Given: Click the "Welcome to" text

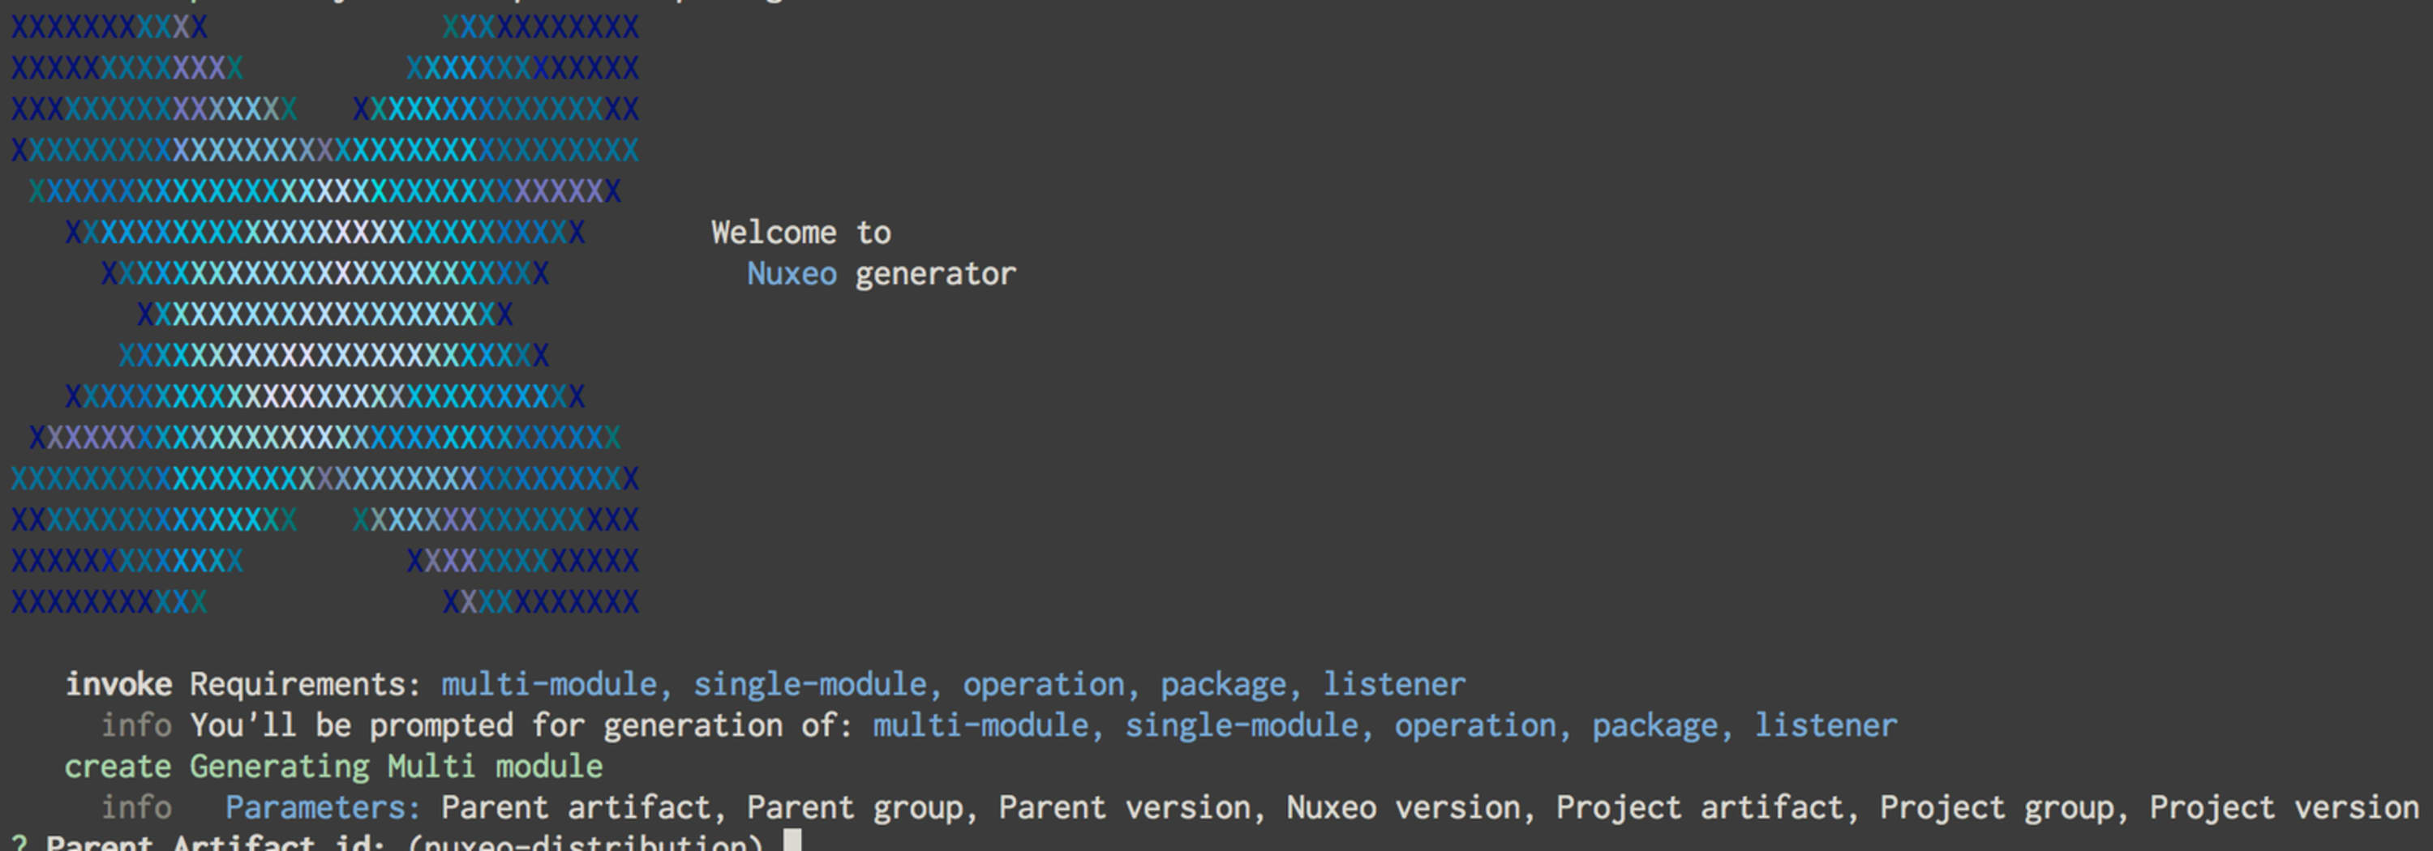Looking at the screenshot, I should coord(801,232).
